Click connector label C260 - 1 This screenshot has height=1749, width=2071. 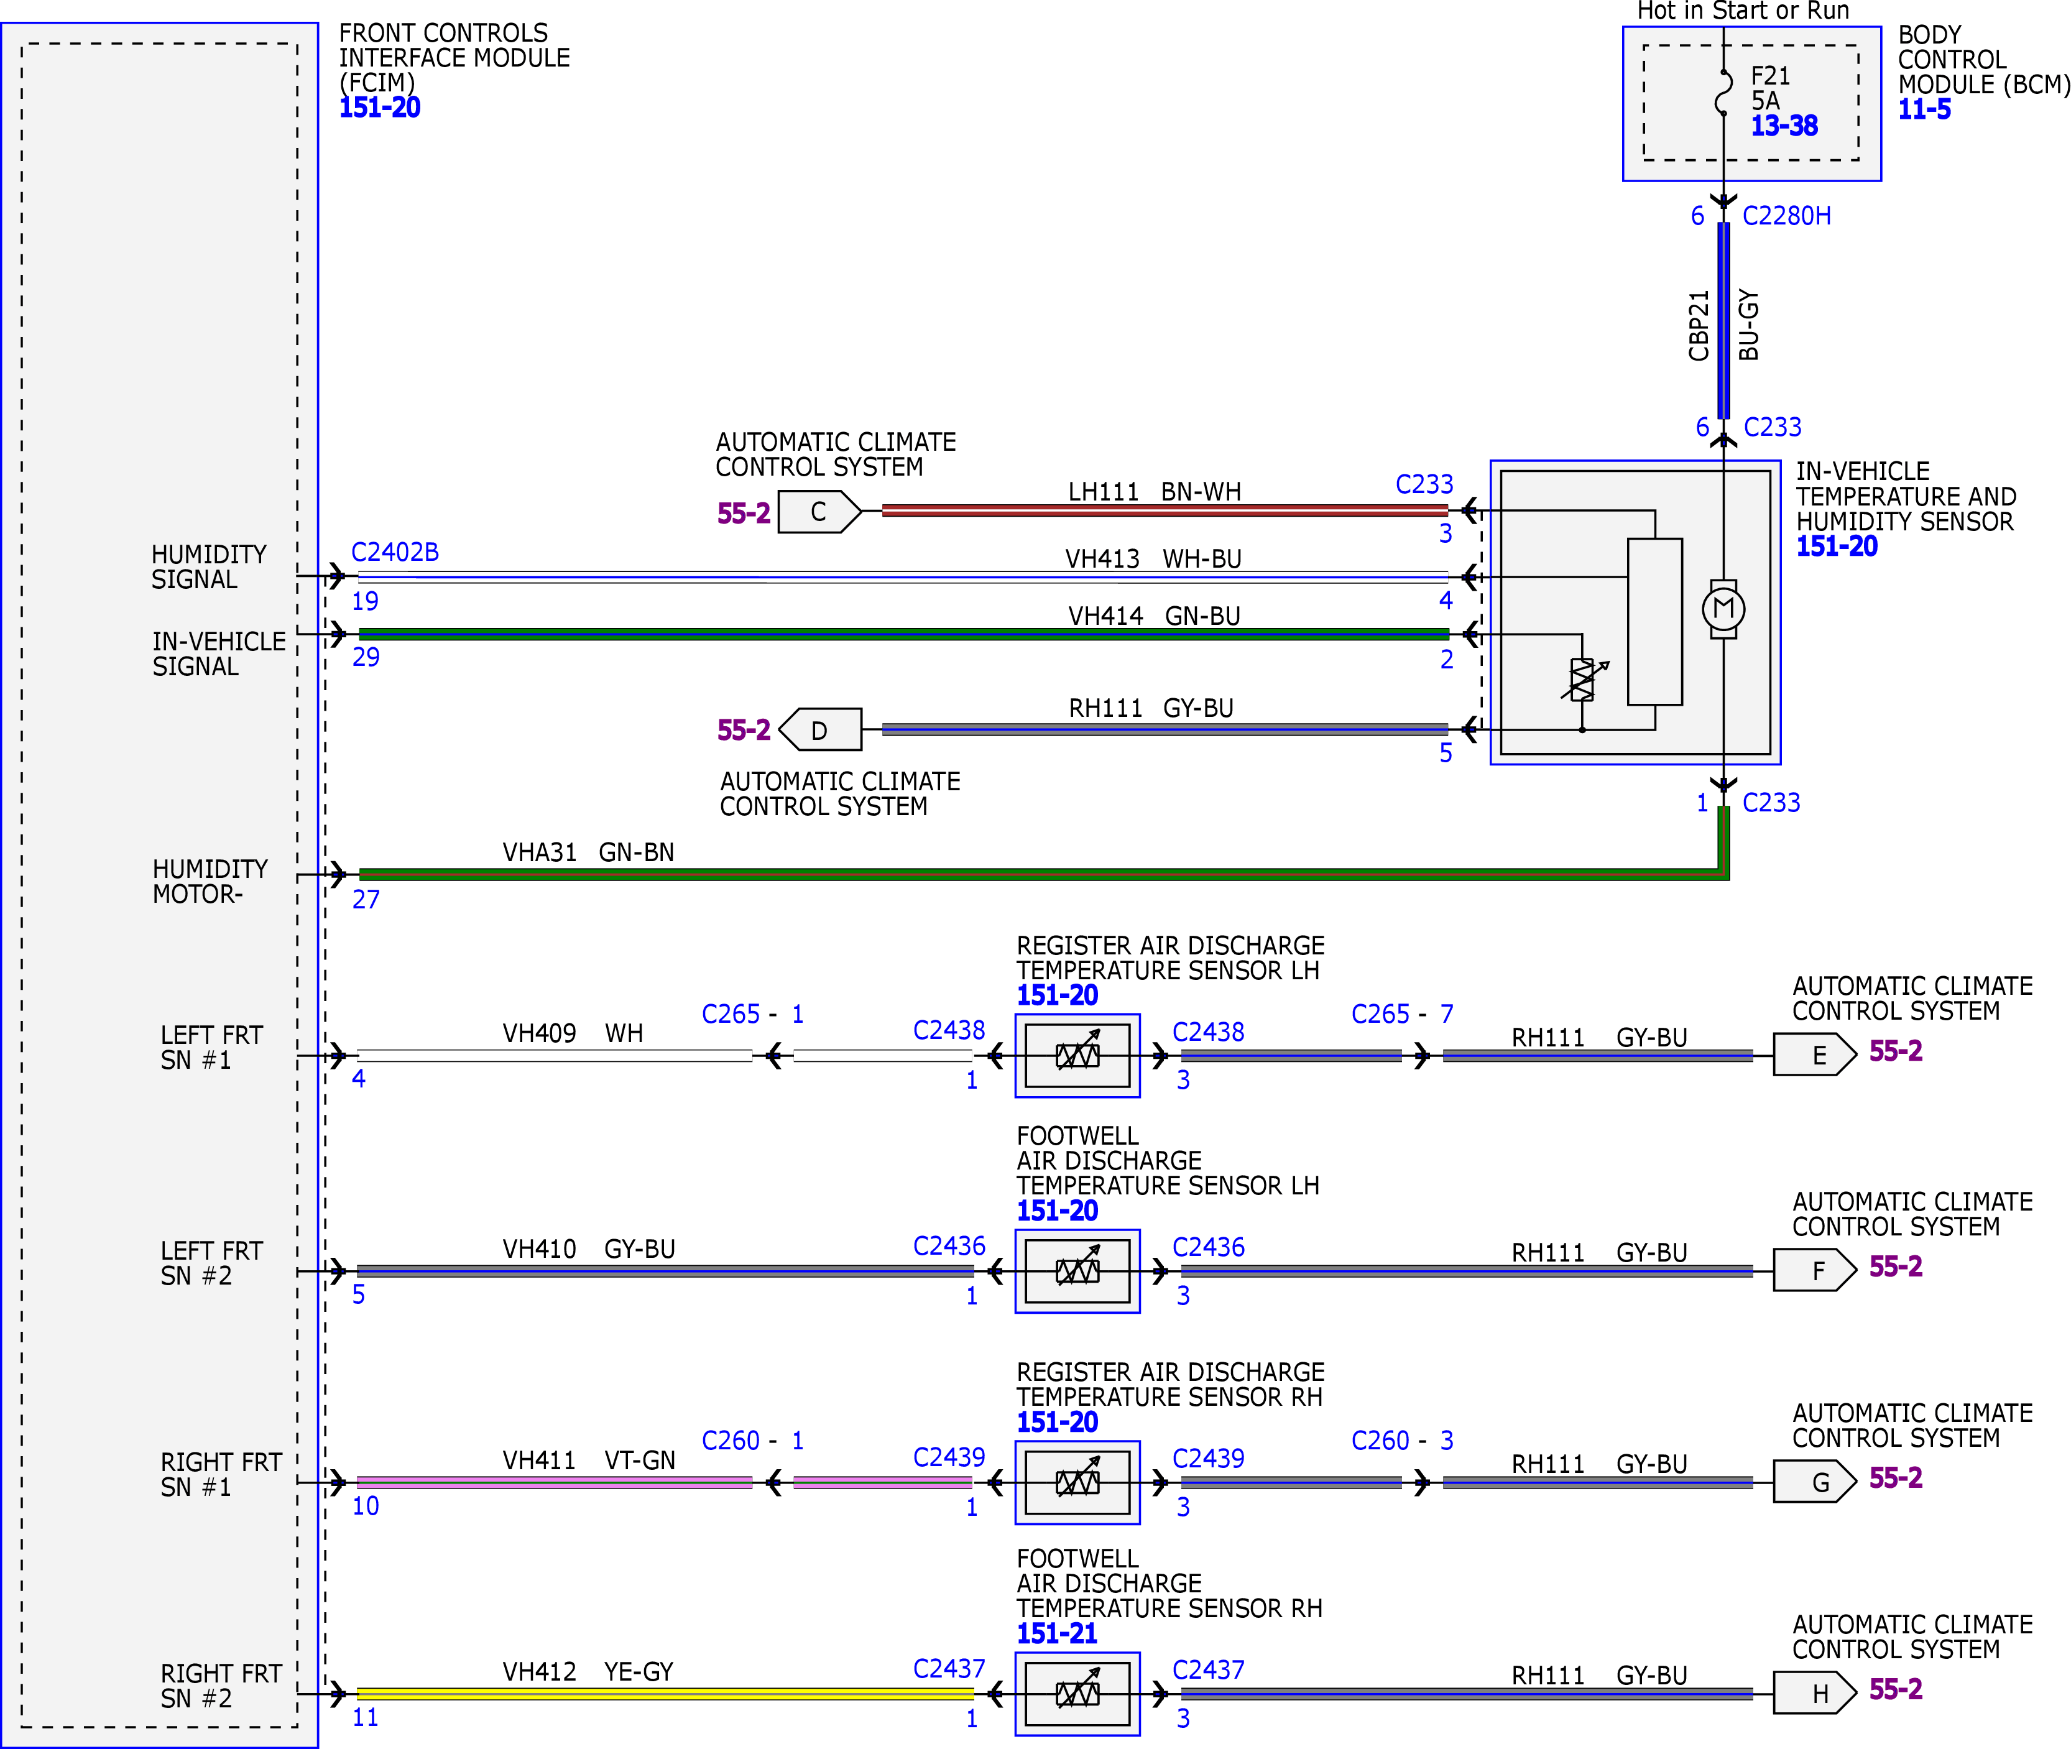tap(752, 1441)
